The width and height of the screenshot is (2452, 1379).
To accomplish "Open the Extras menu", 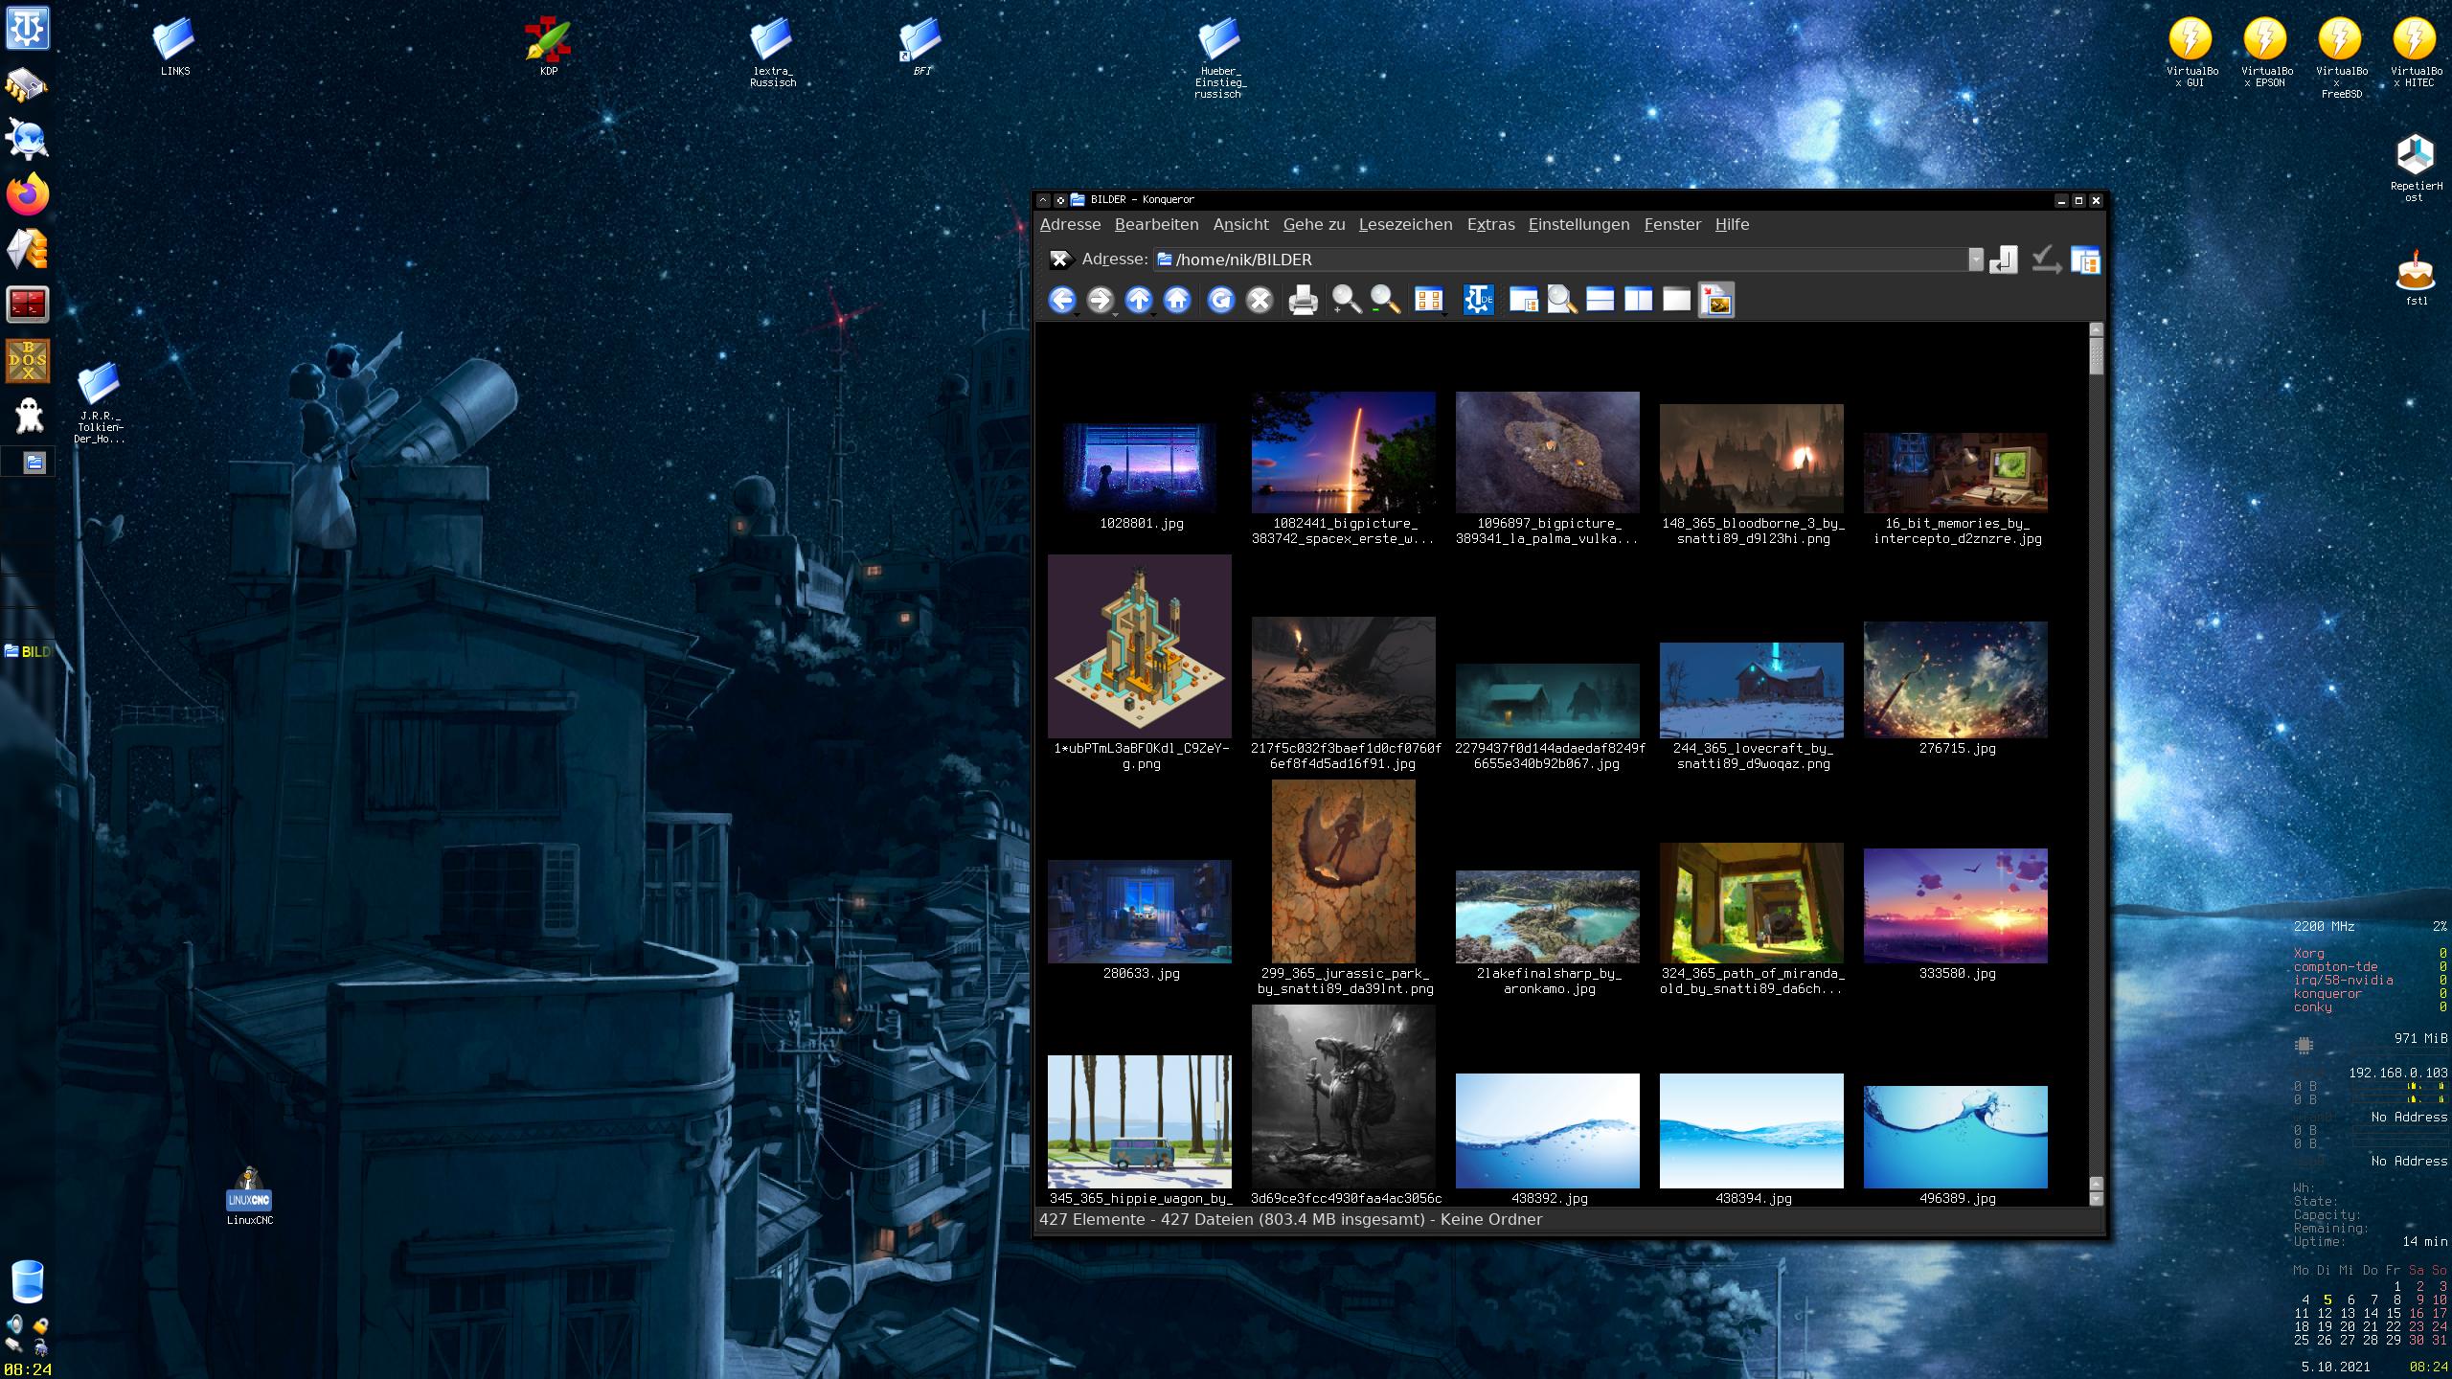I will 1490,225.
